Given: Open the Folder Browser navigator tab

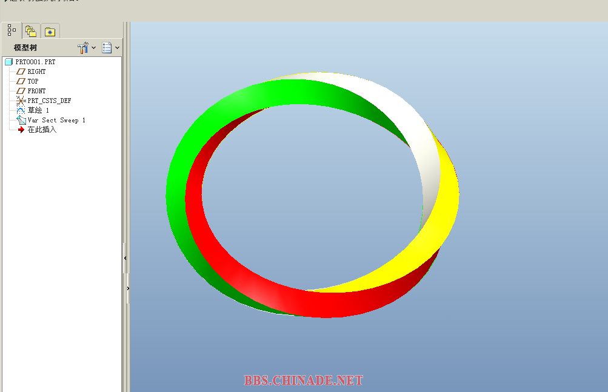Looking at the screenshot, I should pos(31,31).
